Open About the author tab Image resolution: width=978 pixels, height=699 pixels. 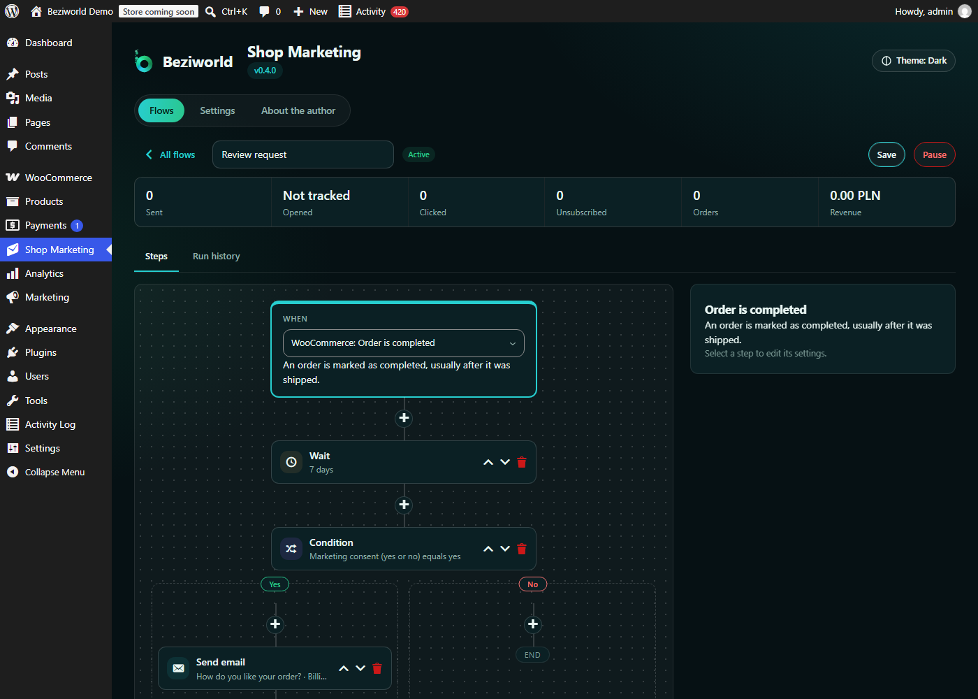[x=298, y=110]
